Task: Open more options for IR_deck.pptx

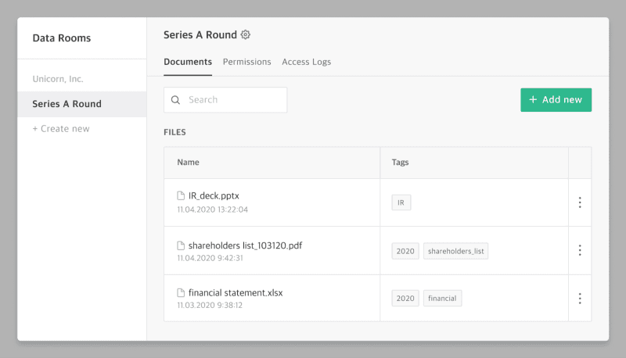Action: [x=580, y=202]
